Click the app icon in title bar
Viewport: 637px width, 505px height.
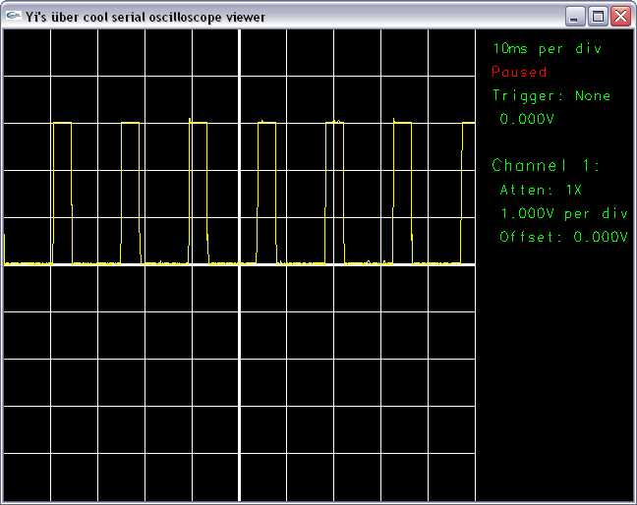[14, 16]
